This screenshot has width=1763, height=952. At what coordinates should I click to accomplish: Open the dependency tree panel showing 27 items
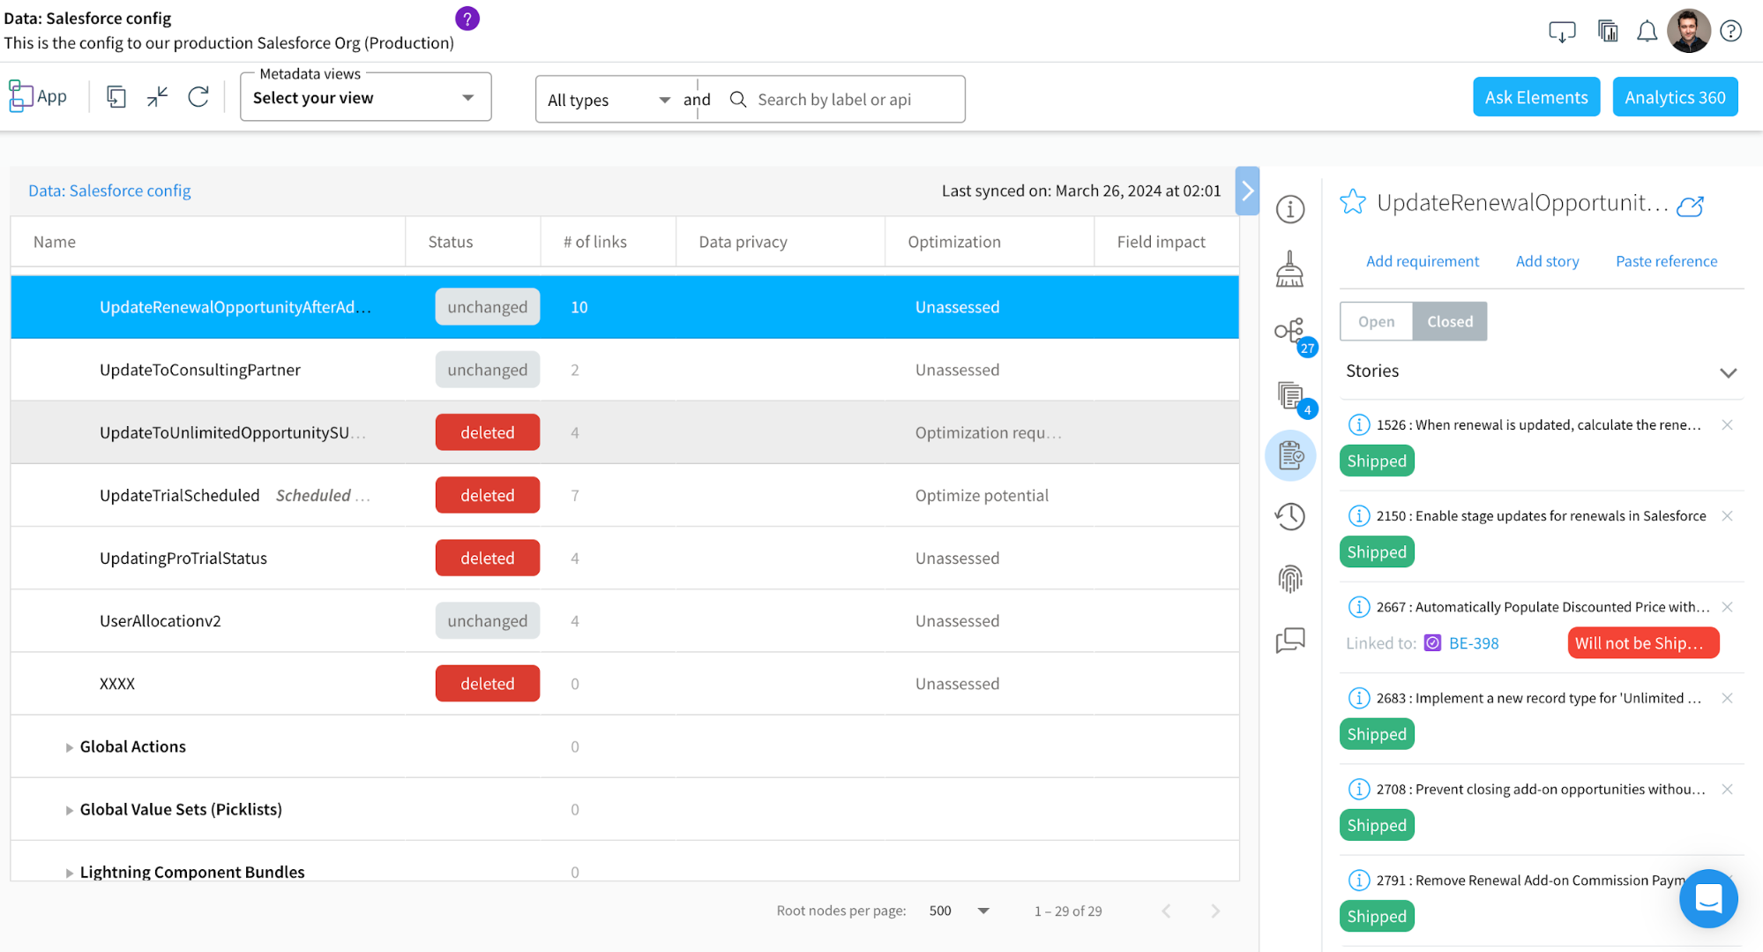pyautogui.click(x=1290, y=332)
